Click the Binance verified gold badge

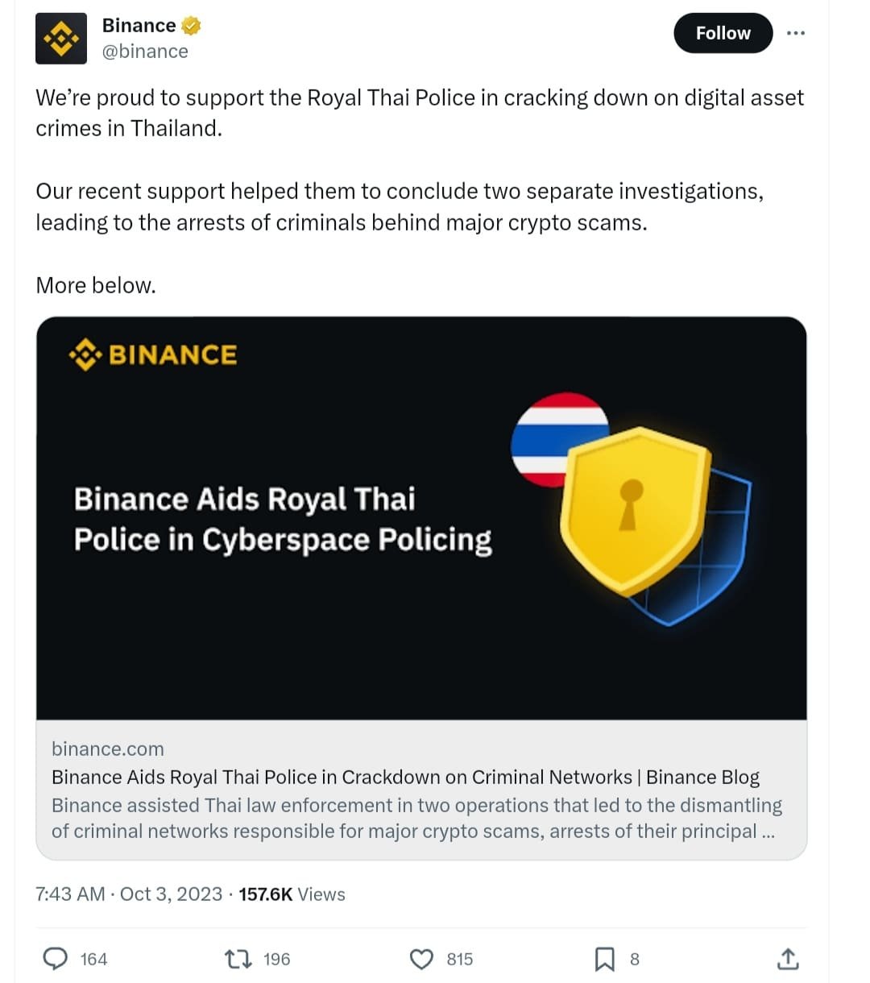[188, 25]
